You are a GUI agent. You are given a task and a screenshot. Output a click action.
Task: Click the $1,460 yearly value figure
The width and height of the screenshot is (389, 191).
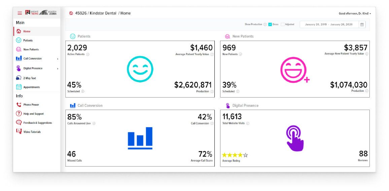tap(202, 48)
